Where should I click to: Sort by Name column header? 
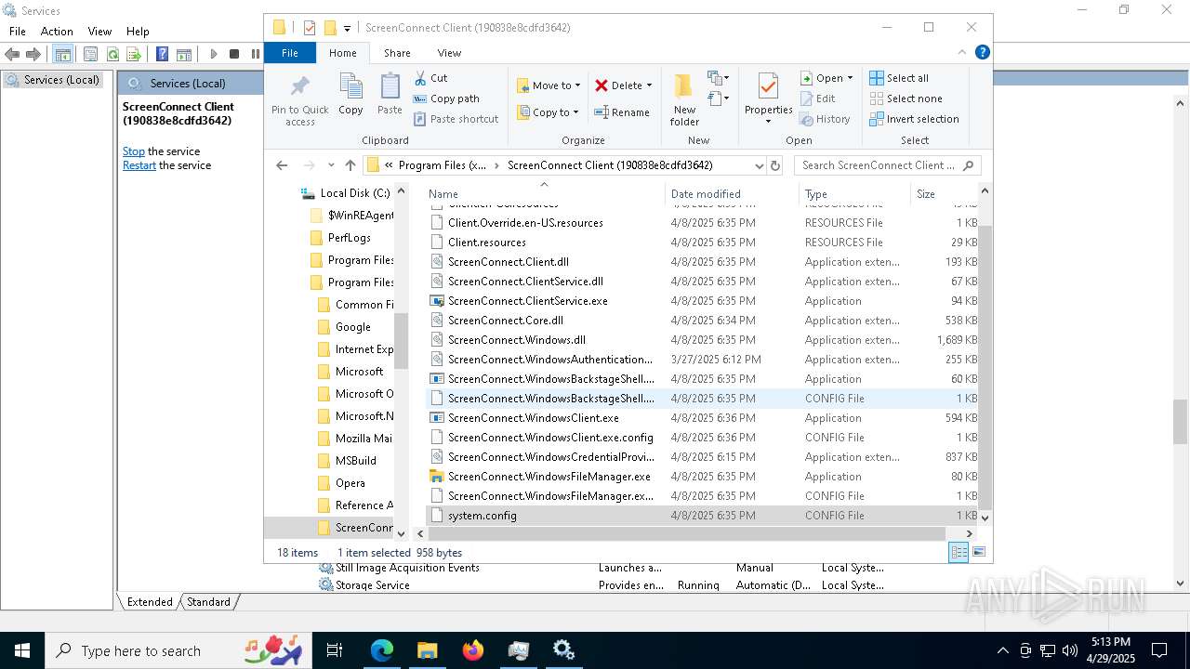click(545, 194)
